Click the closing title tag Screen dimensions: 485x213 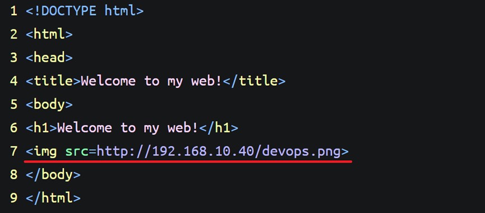(254, 81)
